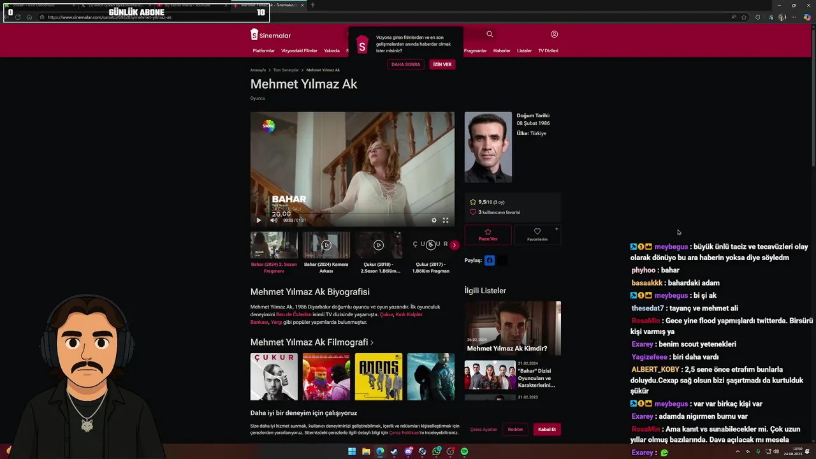Open Windows Start menu

(352, 451)
